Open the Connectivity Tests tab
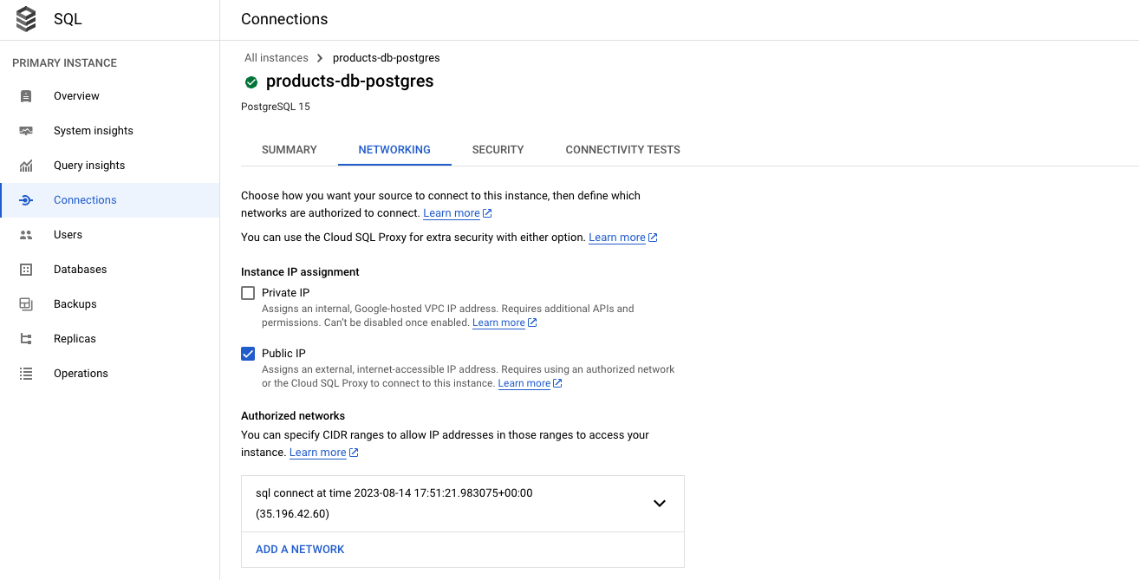1139x580 pixels. pyautogui.click(x=622, y=150)
